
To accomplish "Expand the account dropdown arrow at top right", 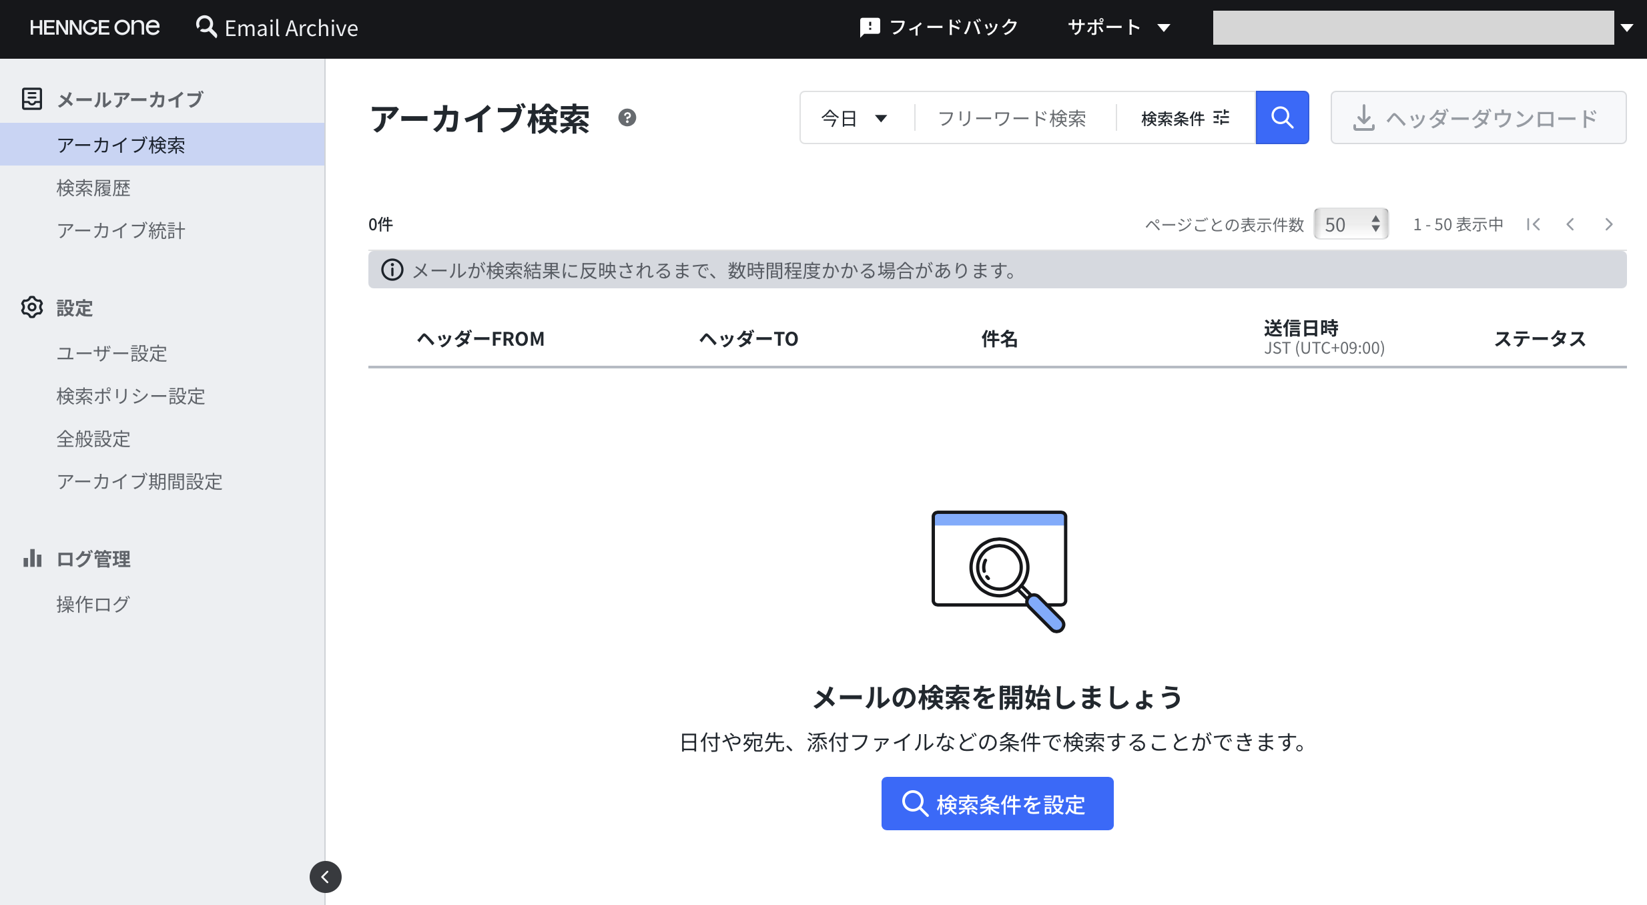I will pos(1628,28).
